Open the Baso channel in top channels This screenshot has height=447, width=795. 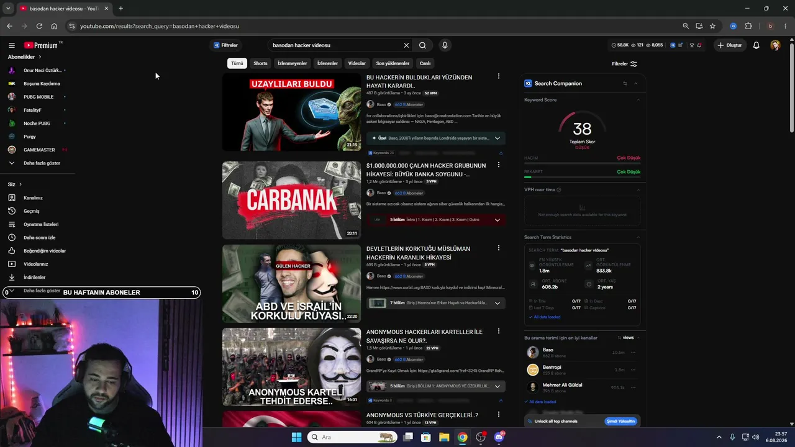click(x=548, y=350)
